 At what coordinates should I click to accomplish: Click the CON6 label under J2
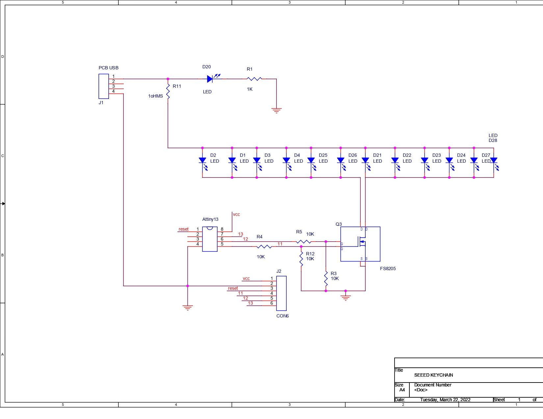[282, 316]
